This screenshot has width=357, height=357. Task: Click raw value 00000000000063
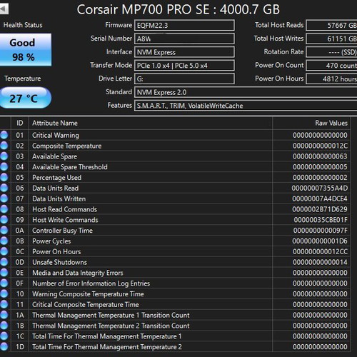[x=320, y=156]
